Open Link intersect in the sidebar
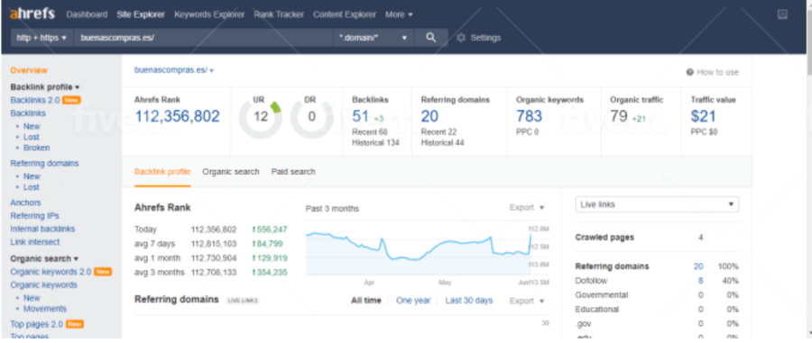Viewport: 812px width, 343px height. tap(34, 242)
